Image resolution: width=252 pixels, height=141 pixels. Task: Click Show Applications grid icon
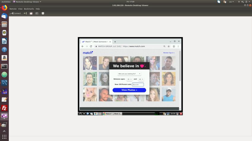click(4, 137)
